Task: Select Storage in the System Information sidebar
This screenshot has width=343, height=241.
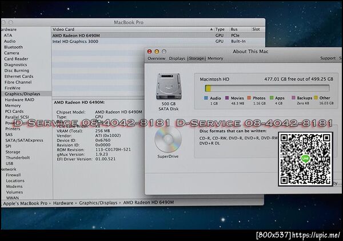Action: (x=13, y=152)
